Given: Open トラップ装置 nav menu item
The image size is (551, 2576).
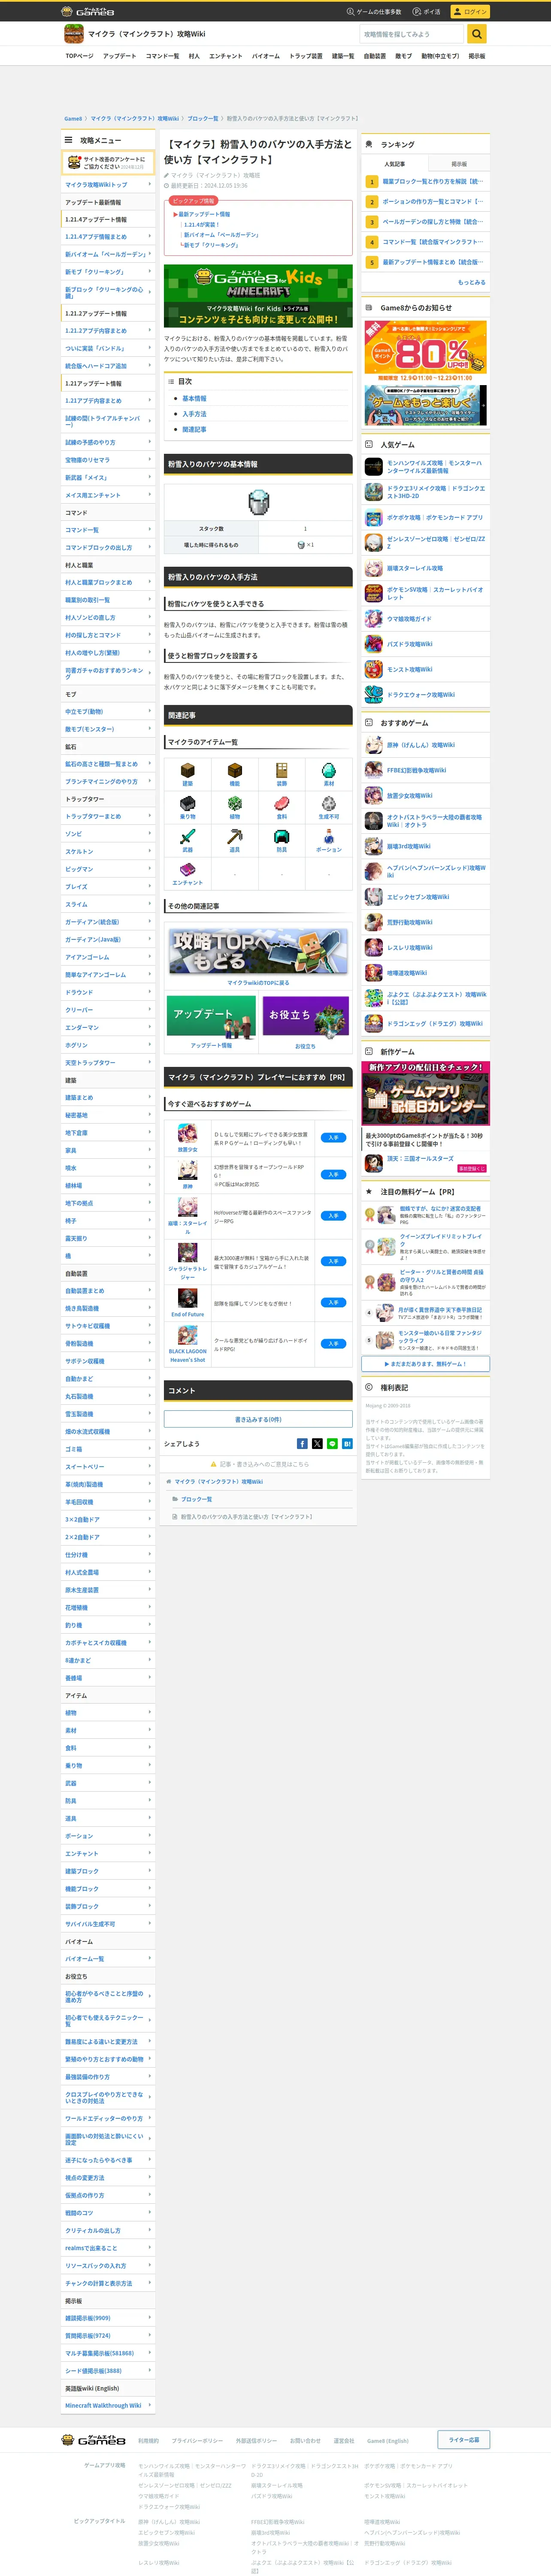Looking at the screenshot, I should click(306, 56).
